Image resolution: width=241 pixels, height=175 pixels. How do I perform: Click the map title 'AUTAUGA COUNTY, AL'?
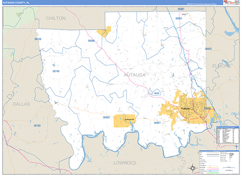16,3
